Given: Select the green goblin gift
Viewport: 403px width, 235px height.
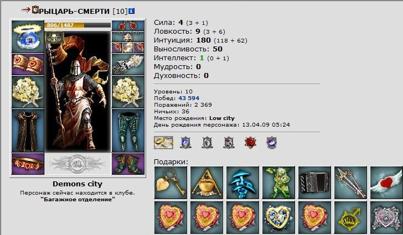Looking at the screenshot, I should point(278,182).
